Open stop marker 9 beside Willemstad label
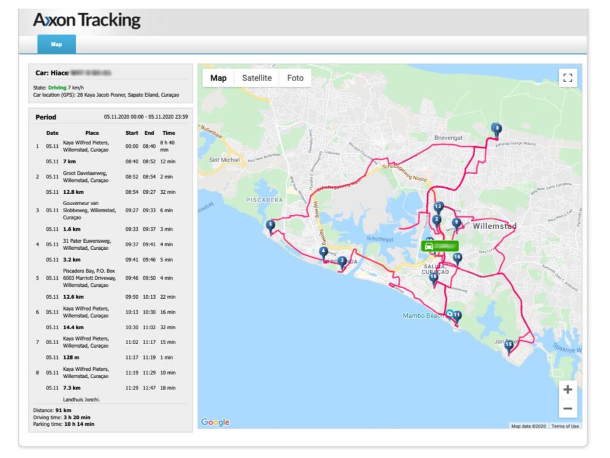 [x=456, y=225]
